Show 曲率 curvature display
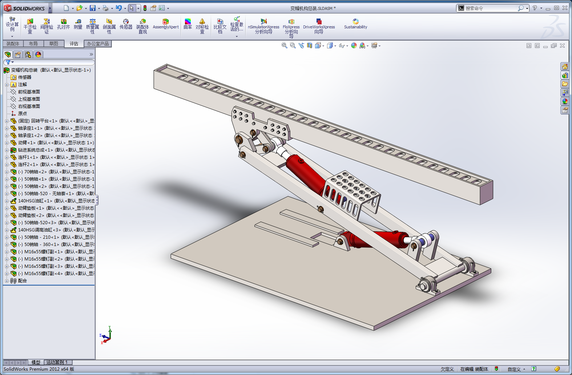The image size is (572, 375). [188, 24]
